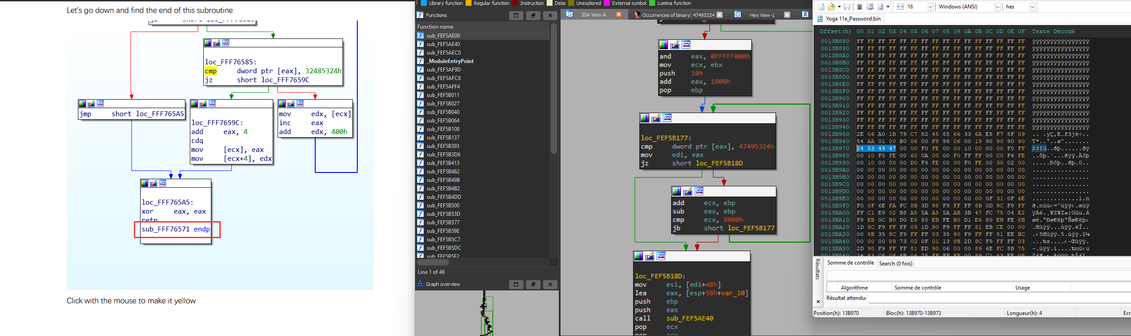Click the bytes-per-row width icon

[x=900, y=7]
